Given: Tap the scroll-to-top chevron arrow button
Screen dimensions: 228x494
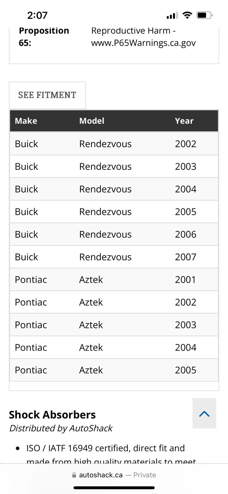Looking at the screenshot, I should click(204, 413).
